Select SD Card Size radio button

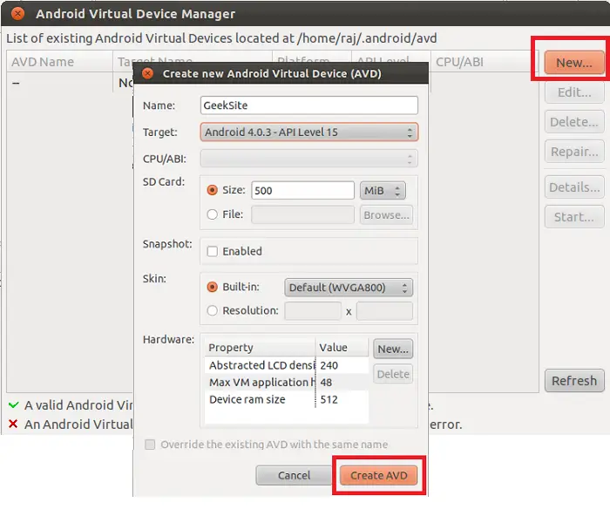[212, 190]
